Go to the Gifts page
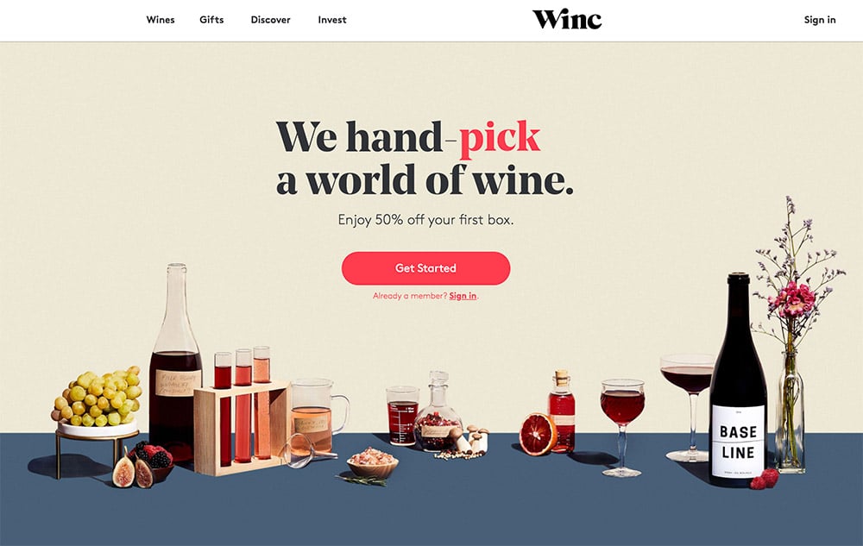Viewport: 863px width, 546px height. pos(211,20)
